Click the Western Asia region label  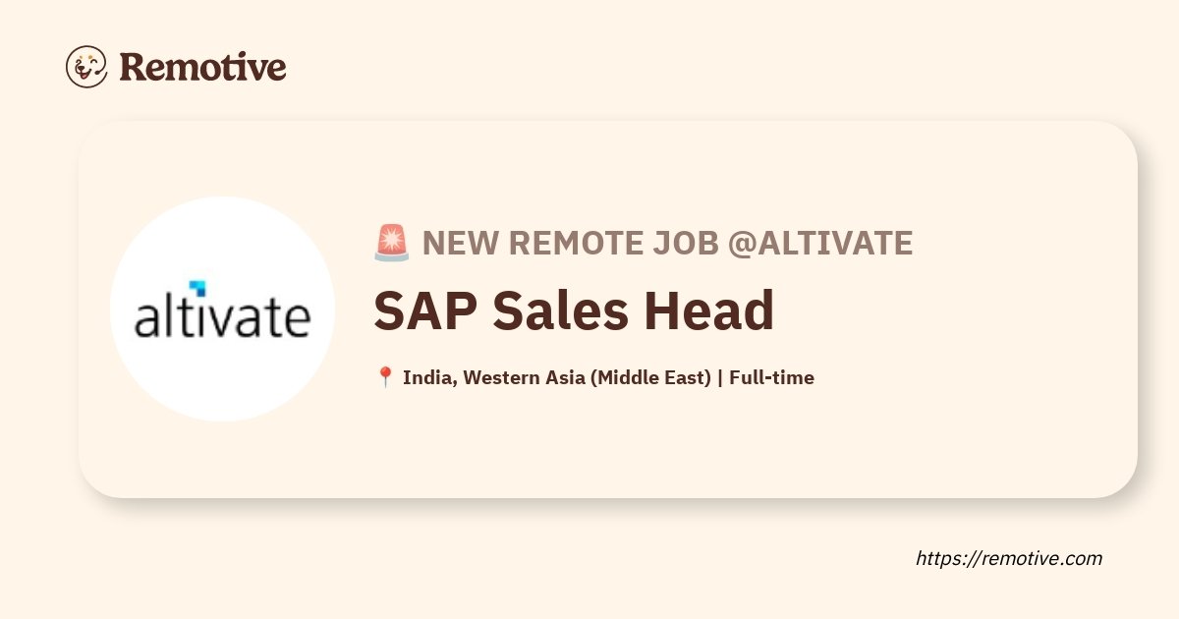pyautogui.click(x=524, y=377)
